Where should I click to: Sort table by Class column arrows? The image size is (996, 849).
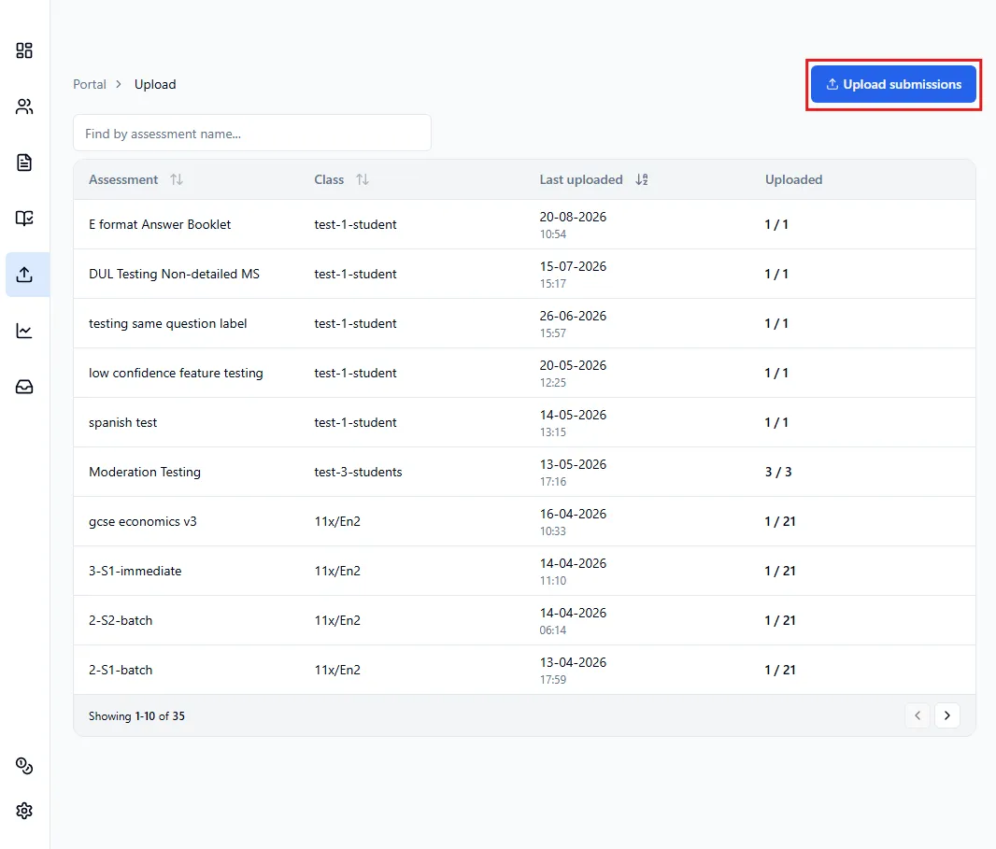363,179
